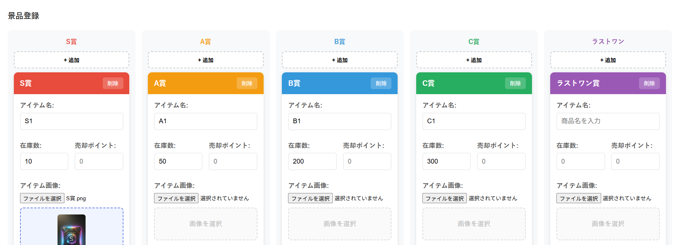Click the + 追加 button under S賞
674x245 pixels.
pos(71,60)
